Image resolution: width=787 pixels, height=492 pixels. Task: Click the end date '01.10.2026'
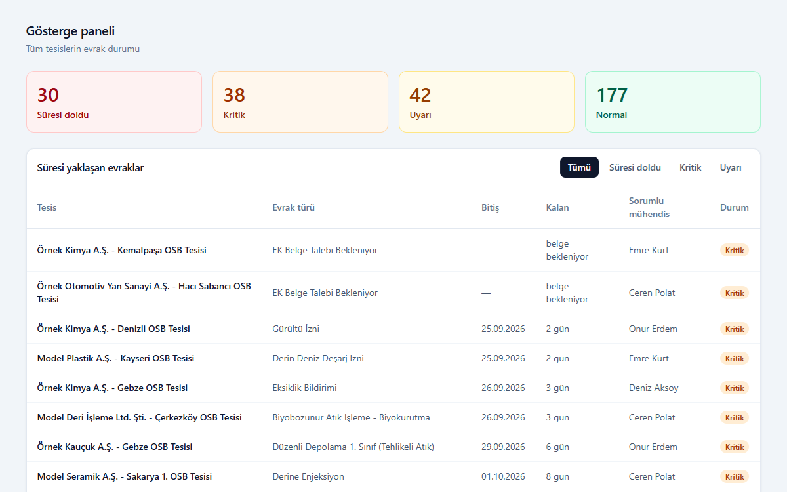pos(503,476)
